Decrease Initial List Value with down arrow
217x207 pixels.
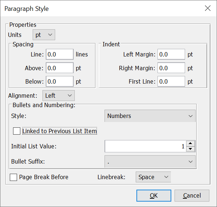[x=191, y=149]
